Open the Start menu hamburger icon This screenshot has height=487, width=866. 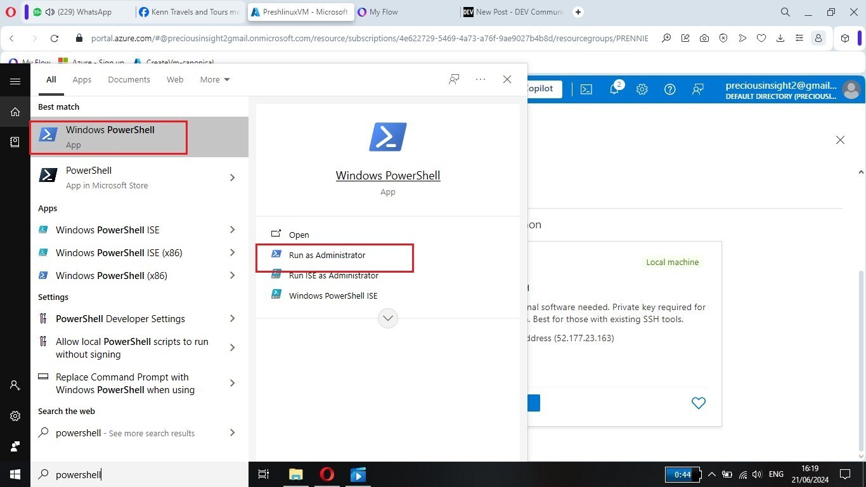[x=15, y=81]
